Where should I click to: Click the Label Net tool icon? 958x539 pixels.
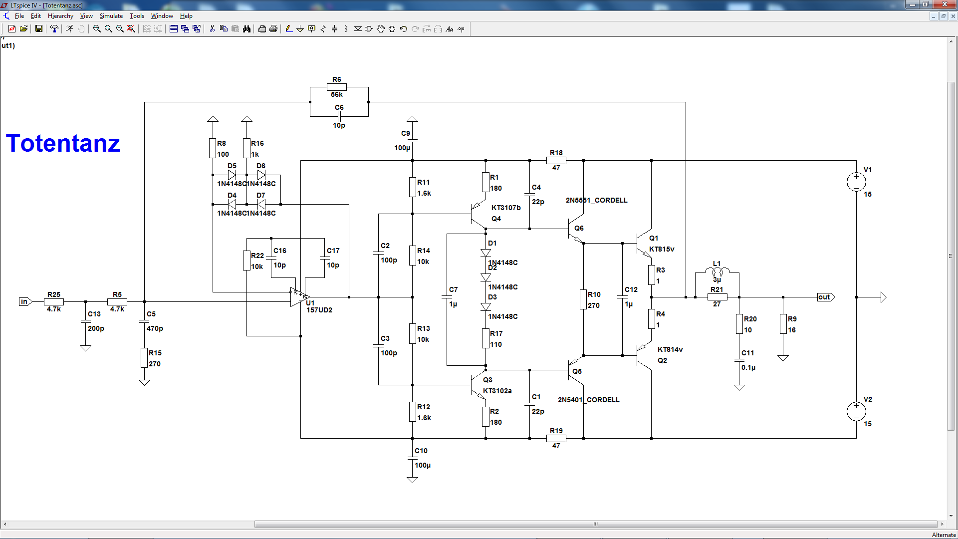(311, 29)
